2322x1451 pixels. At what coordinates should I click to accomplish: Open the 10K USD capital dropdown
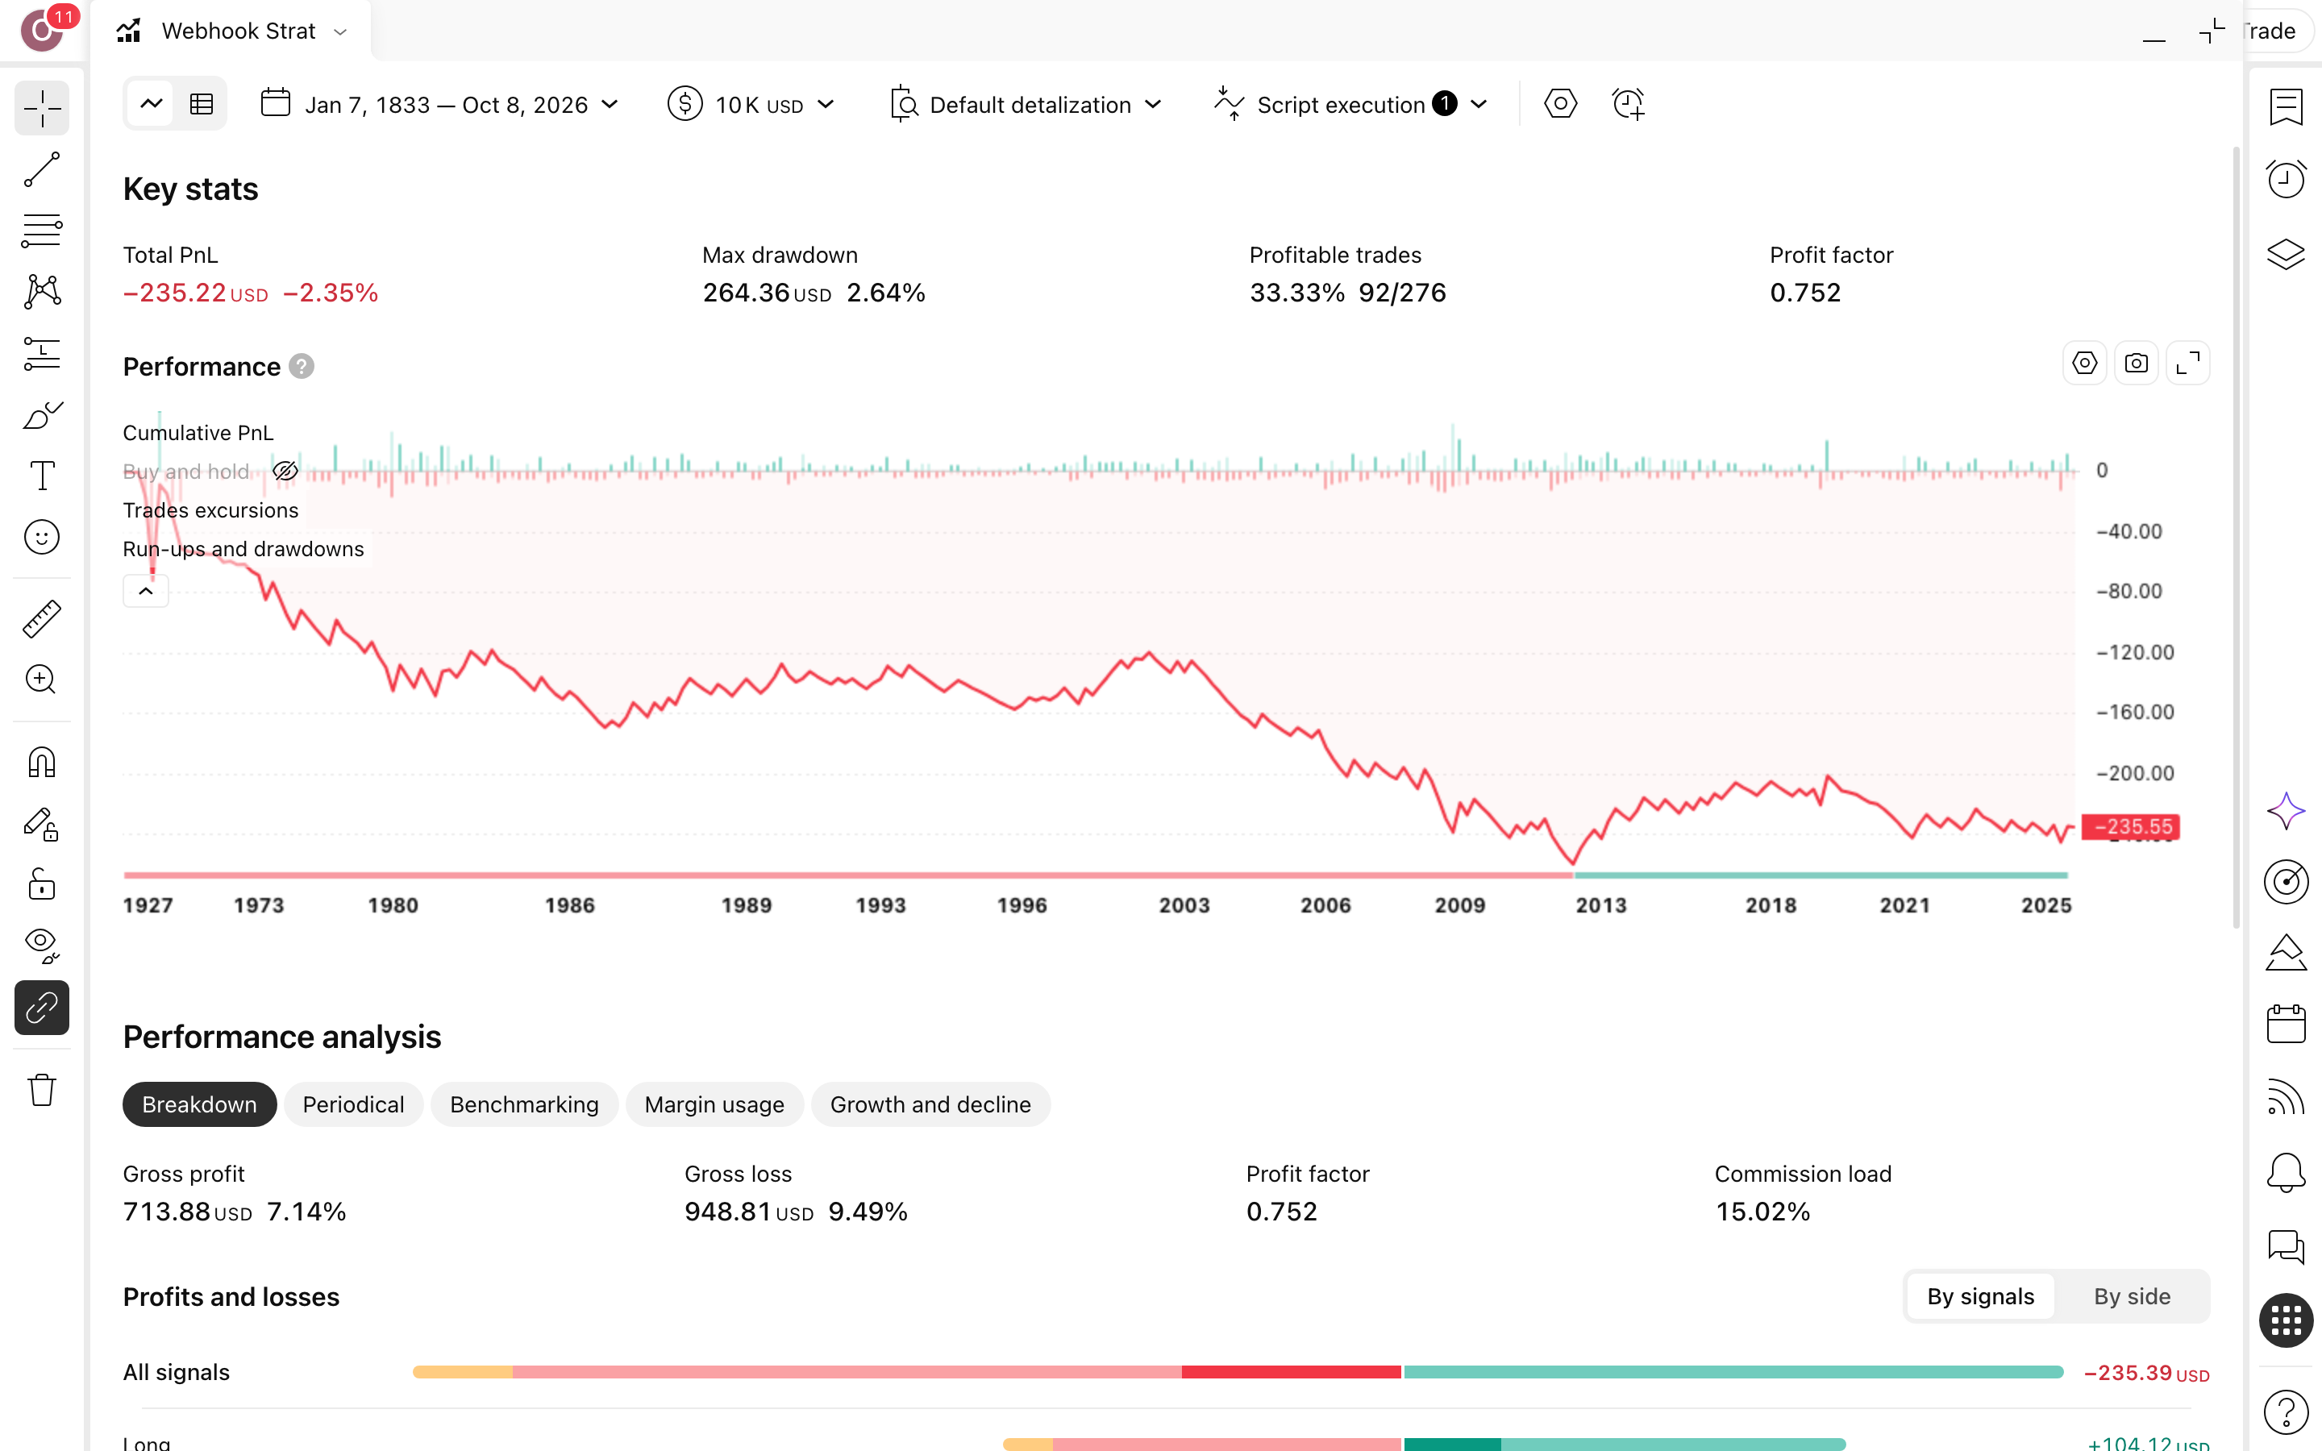tap(751, 104)
